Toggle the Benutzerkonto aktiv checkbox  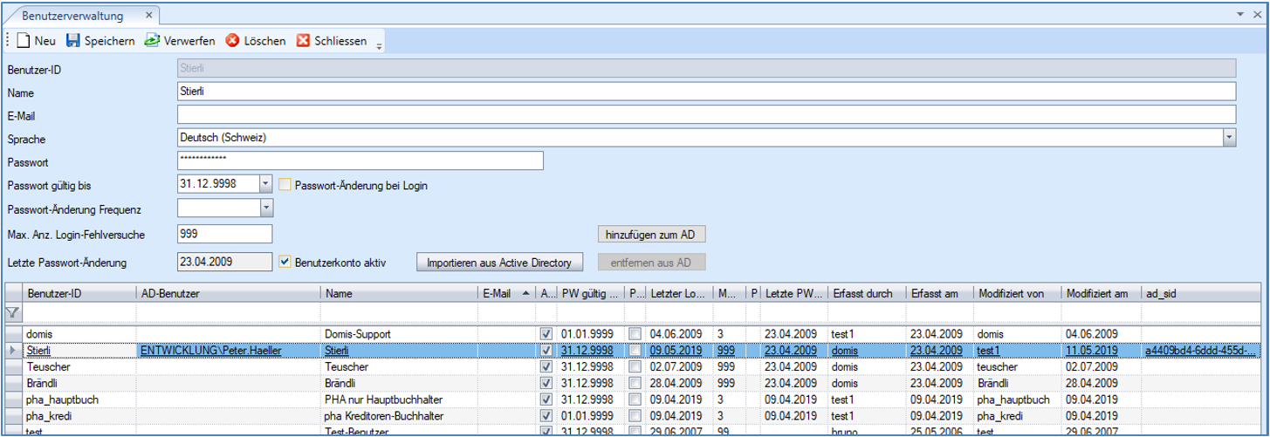285,261
